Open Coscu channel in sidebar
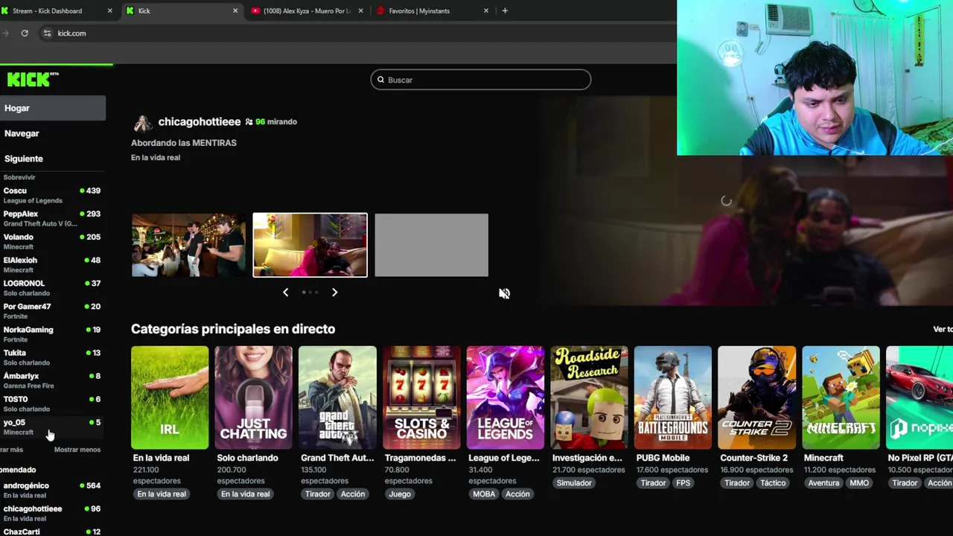 [52, 195]
